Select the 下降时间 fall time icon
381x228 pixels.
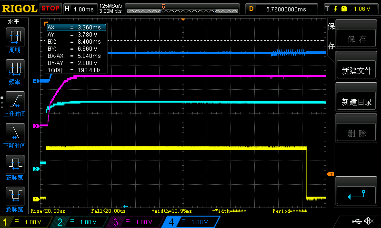(x=15, y=133)
